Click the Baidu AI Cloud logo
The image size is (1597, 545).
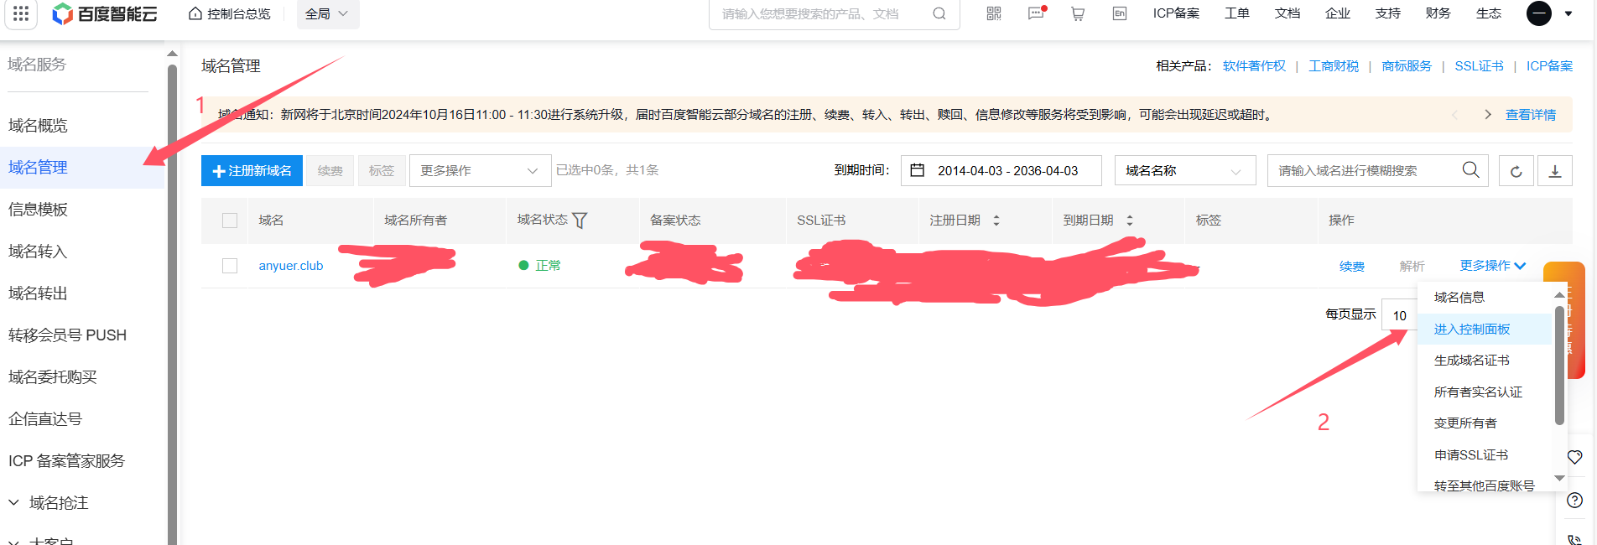[105, 13]
